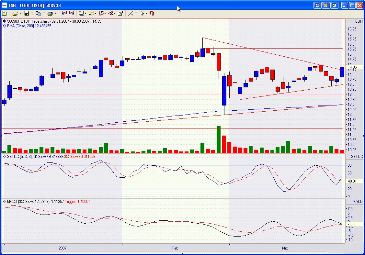Click the chart forward arrow icon
This screenshot has width=365, height=255.
tap(72, 13)
